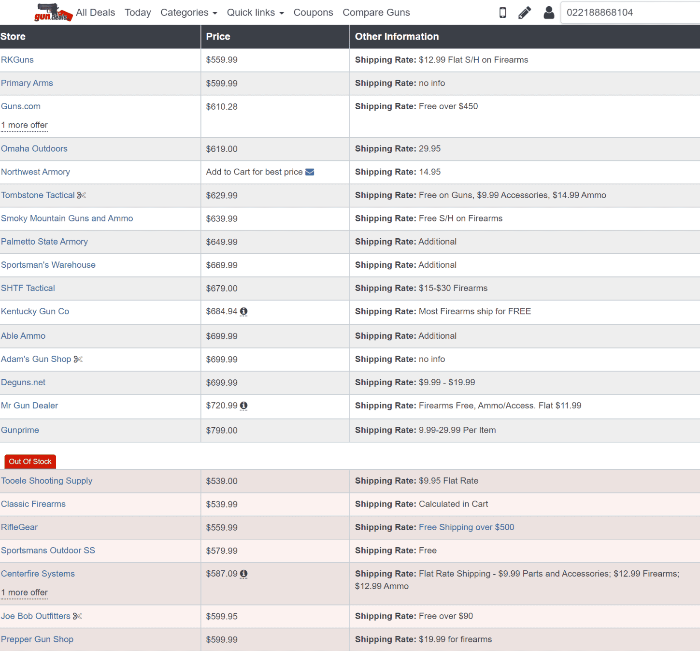Select the $610.28 price cell
700x651 pixels.
pos(222,107)
